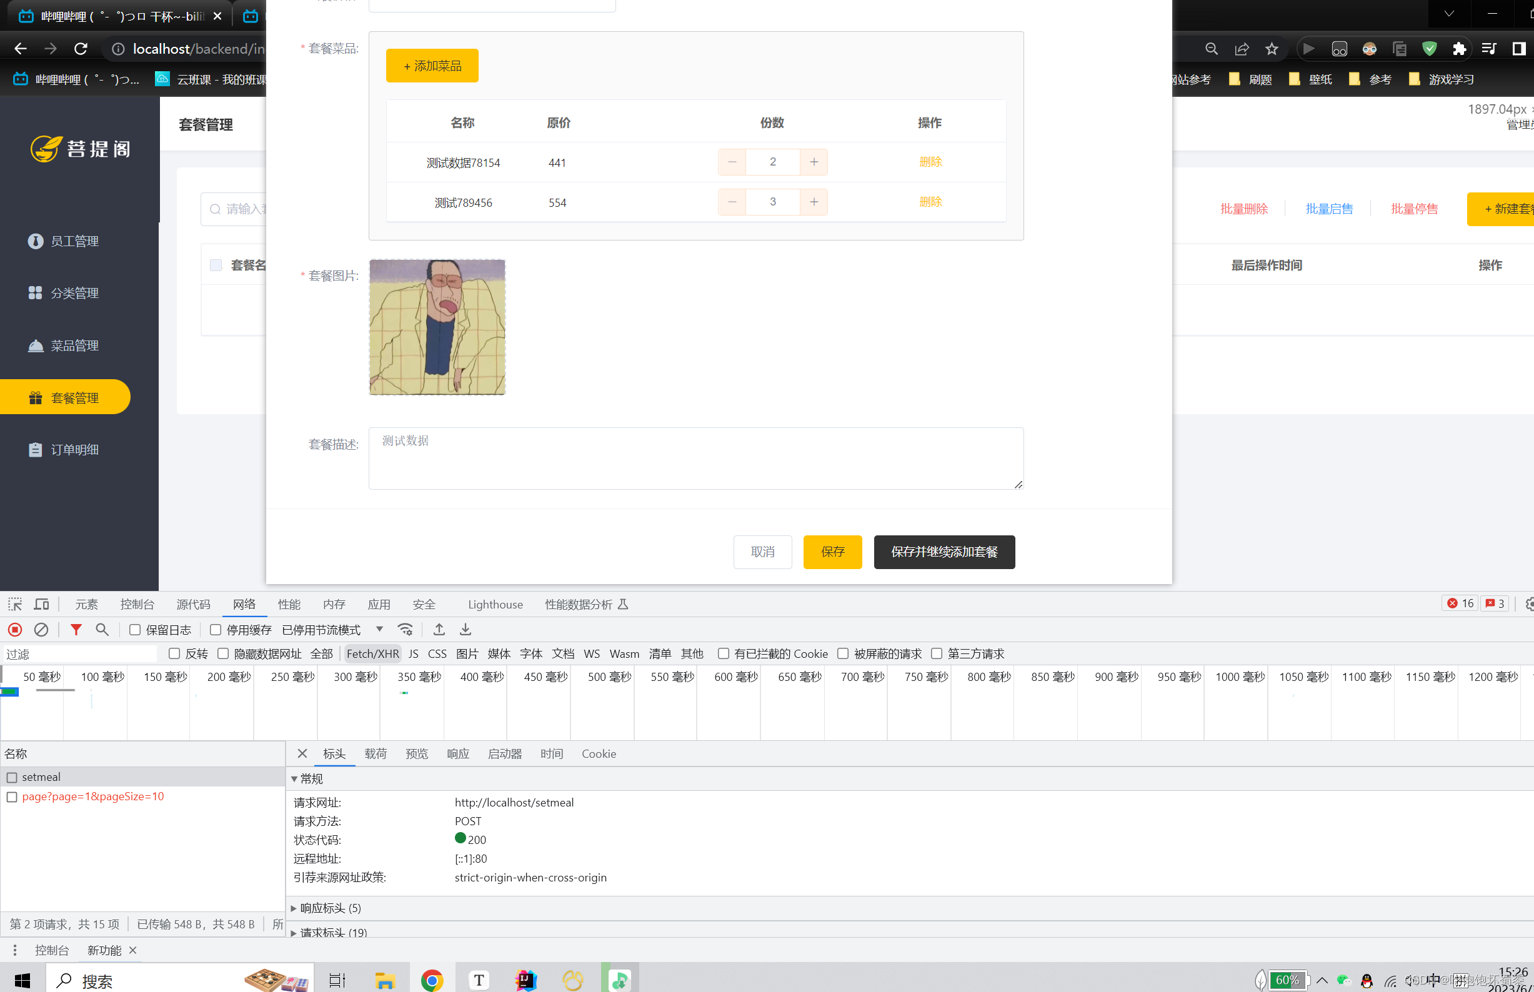
Task: Click the 添加菜品 button
Action: tap(432, 66)
